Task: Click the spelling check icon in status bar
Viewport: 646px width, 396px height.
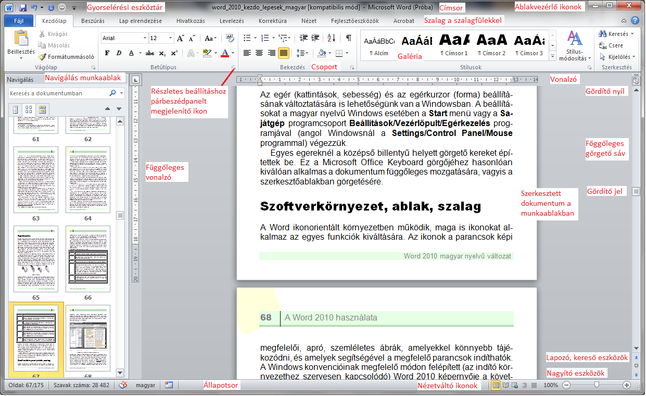Action: coord(123,385)
